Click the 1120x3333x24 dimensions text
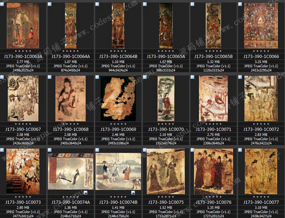The image size is (285, 218). pos(214,70)
